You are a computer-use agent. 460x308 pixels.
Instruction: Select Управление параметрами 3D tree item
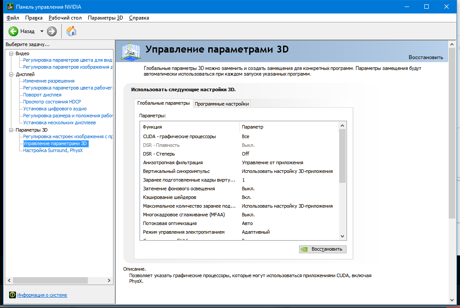[x=55, y=143]
